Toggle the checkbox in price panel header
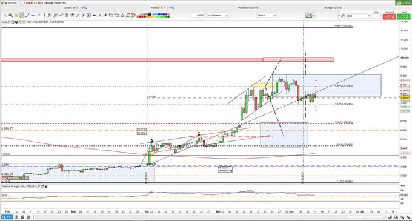This screenshot has height=221, width=412. [24, 22]
